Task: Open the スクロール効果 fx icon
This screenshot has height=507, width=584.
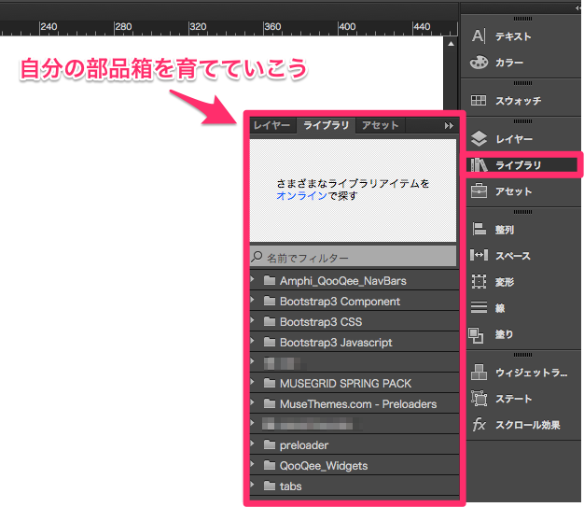Action: pos(479,424)
